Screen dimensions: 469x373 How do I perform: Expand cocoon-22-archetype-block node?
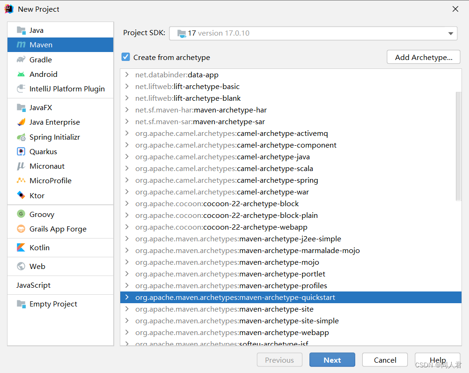click(x=127, y=203)
